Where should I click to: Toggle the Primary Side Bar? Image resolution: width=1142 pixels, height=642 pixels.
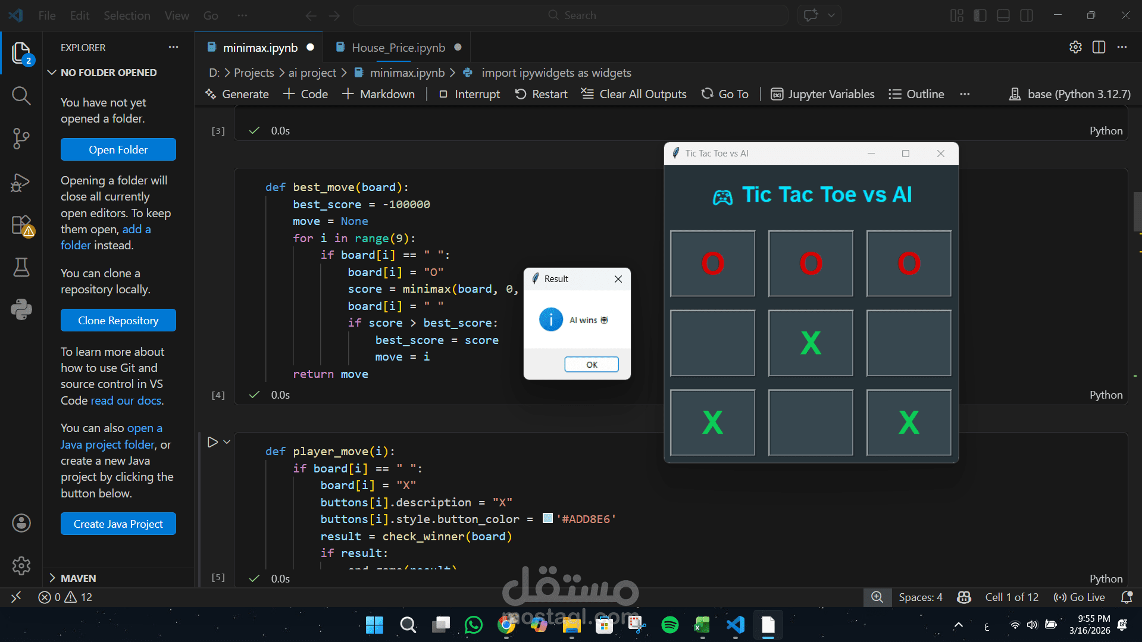coord(980,15)
